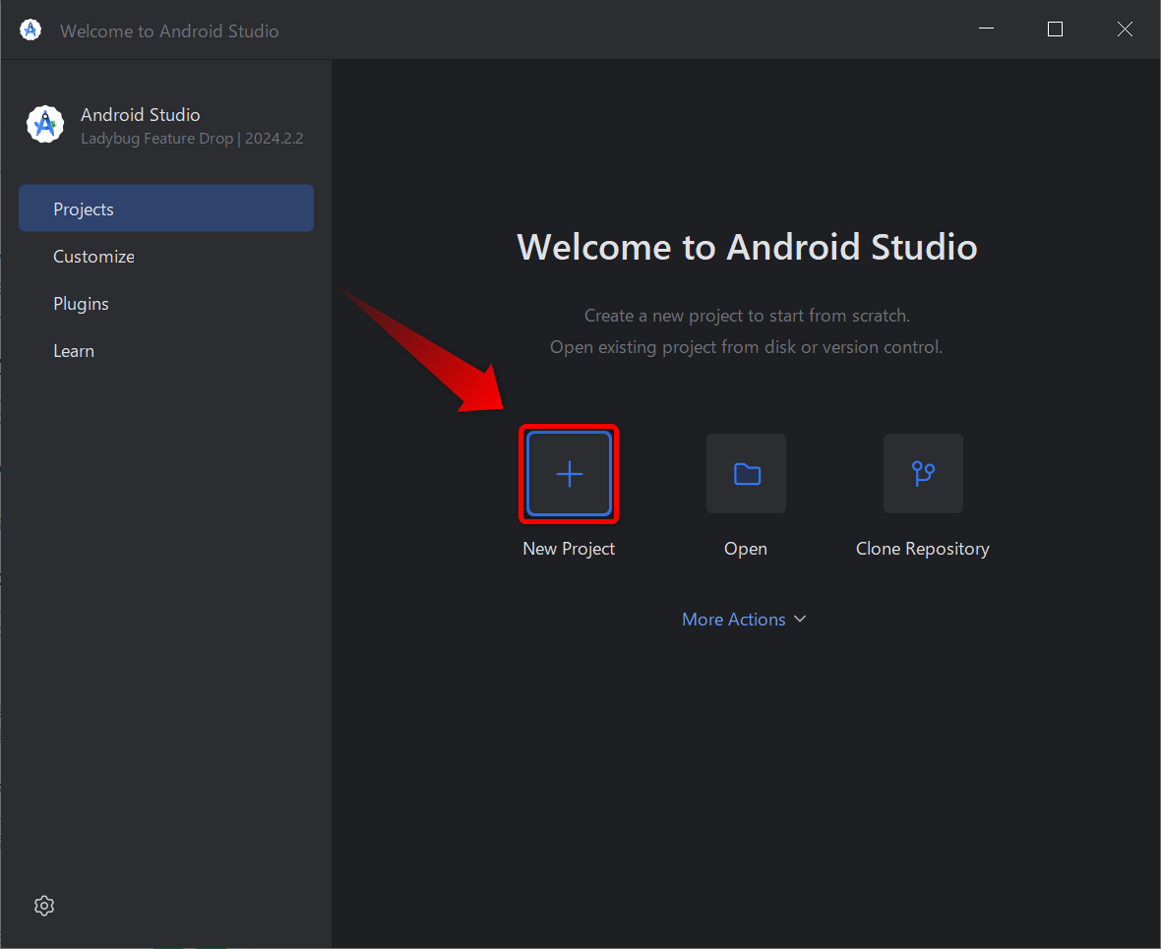
Task: Open the Plugins section
Action: point(81,303)
